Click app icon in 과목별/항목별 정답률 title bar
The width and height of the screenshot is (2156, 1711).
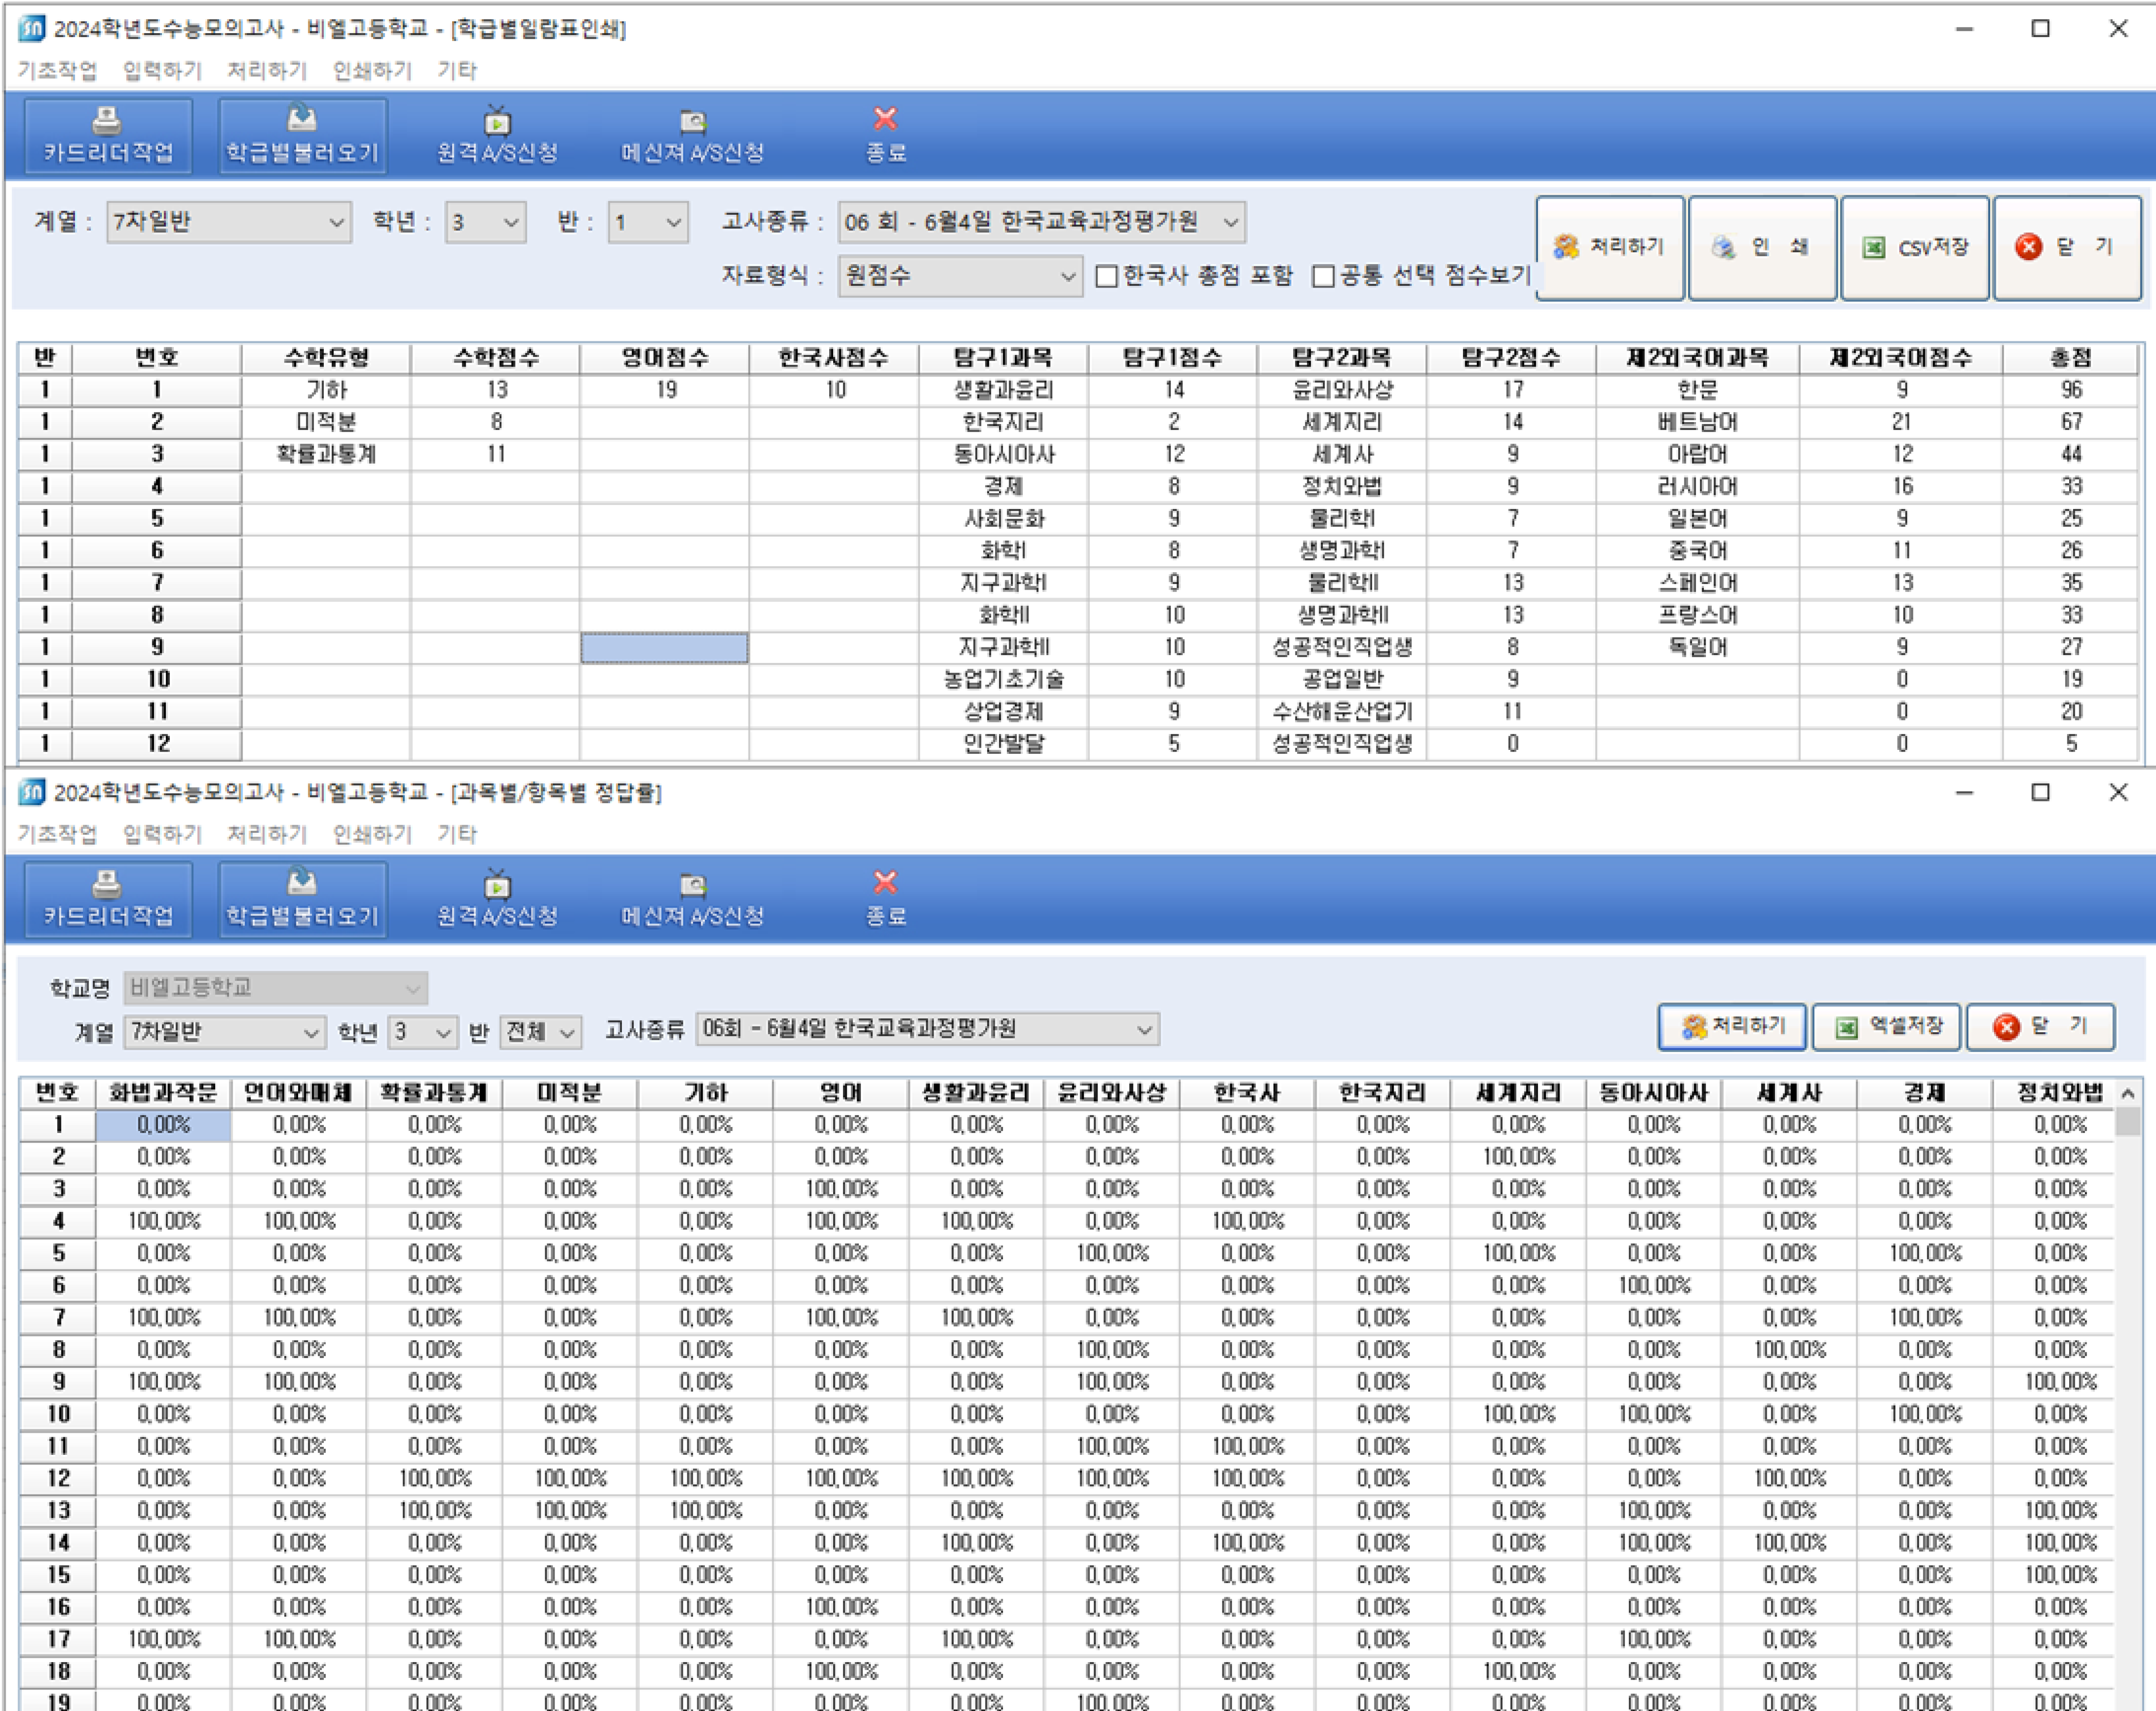[31, 792]
